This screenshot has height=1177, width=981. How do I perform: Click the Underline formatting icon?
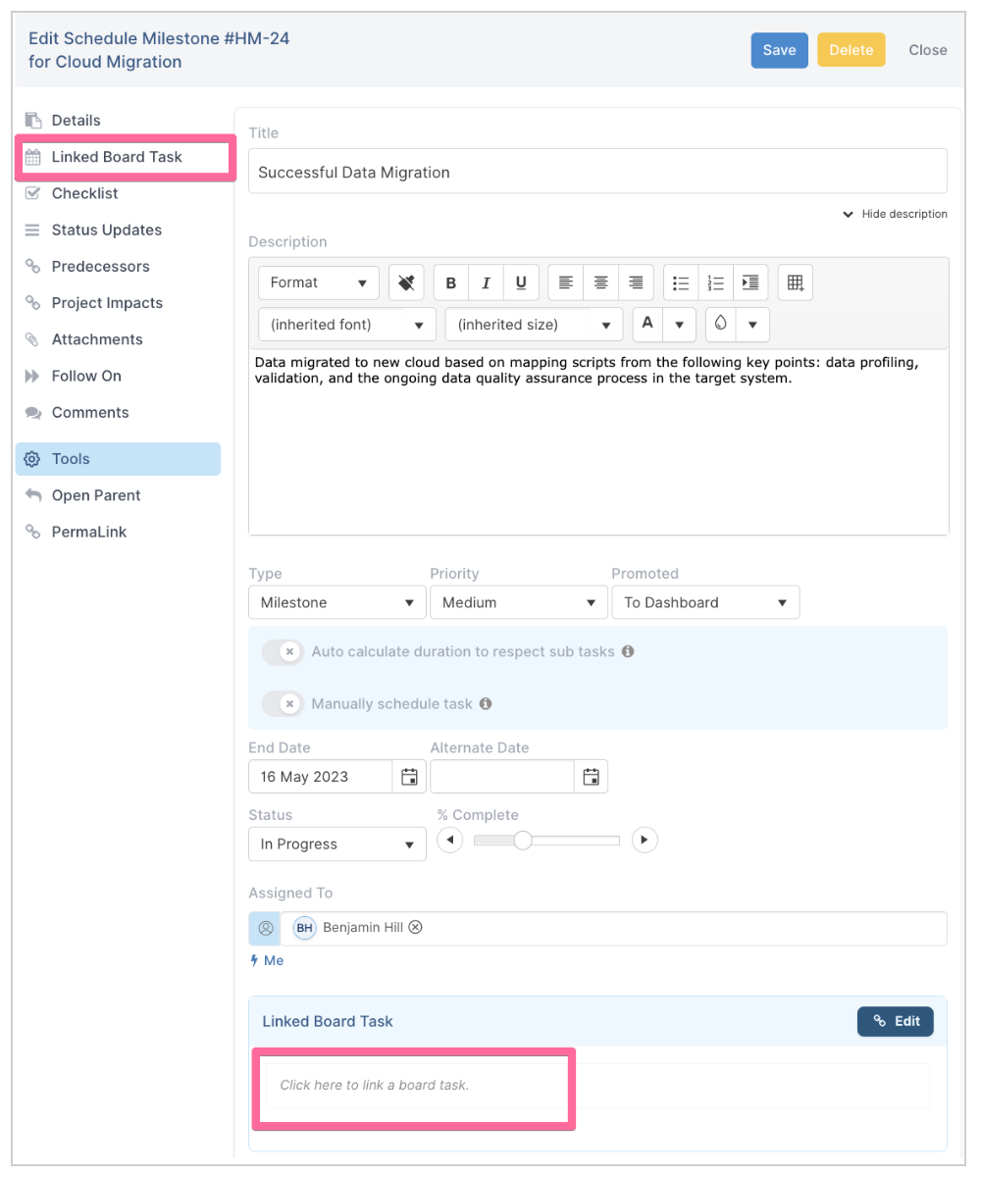click(521, 282)
